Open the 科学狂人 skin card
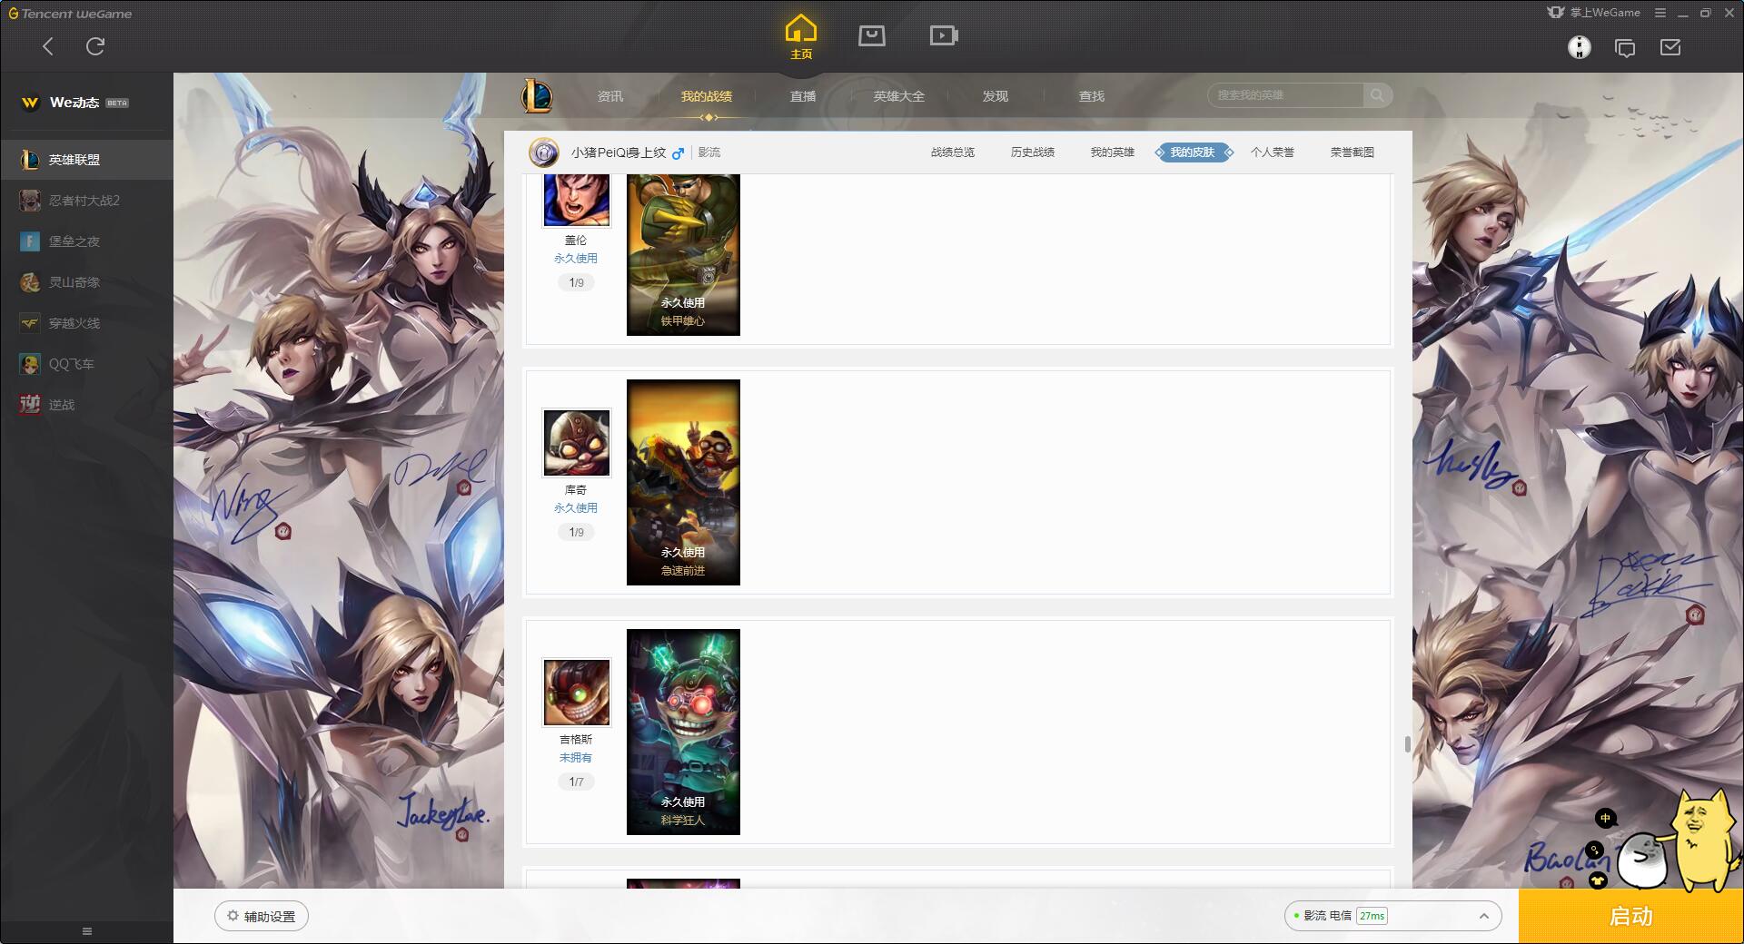This screenshot has width=1744, height=944. [x=683, y=732]
